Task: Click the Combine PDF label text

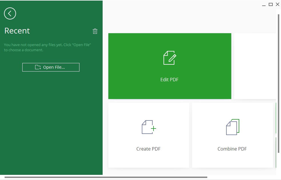Action: [232, 149]
